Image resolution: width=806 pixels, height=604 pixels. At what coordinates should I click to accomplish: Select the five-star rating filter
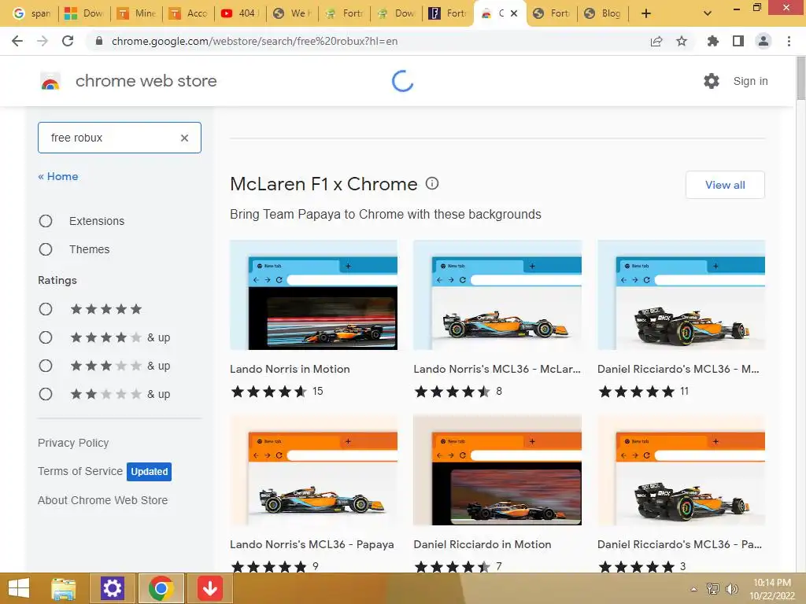46,309
